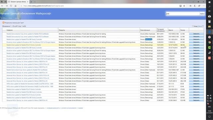
Task: Open Windows search from the taskbar
Action: pyautogui.click(x=209, y=7)
